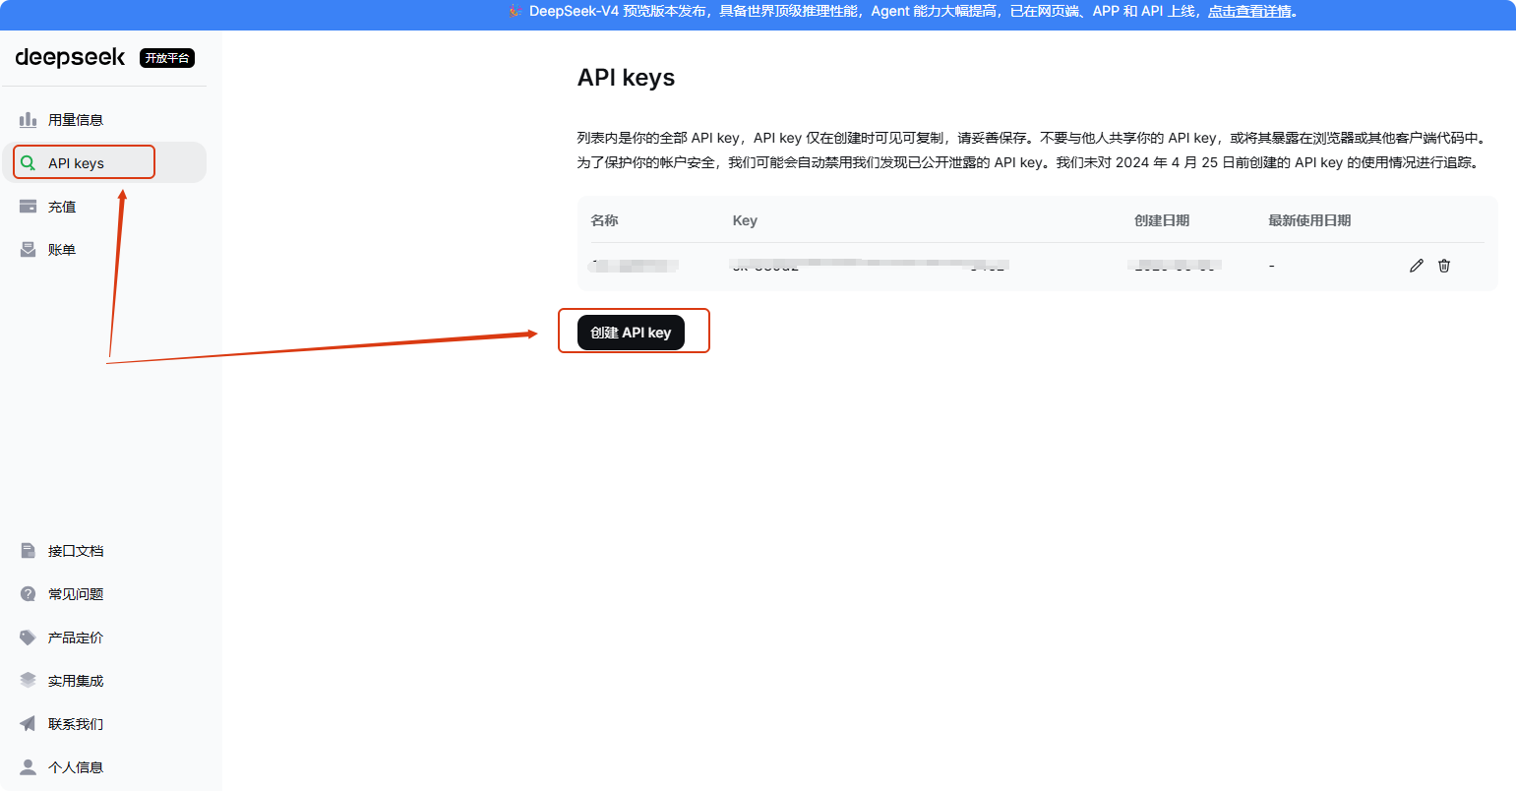
Task: Open 实用集成 integrations link
Action: (x=104, y=680)
